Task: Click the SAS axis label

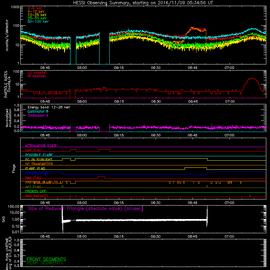Action: point(4,219)
